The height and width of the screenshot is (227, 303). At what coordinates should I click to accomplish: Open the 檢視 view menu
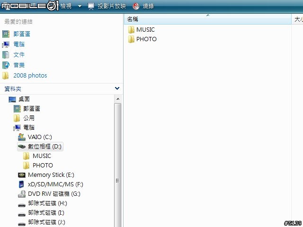pyautogui.click(x=66, y=6)
